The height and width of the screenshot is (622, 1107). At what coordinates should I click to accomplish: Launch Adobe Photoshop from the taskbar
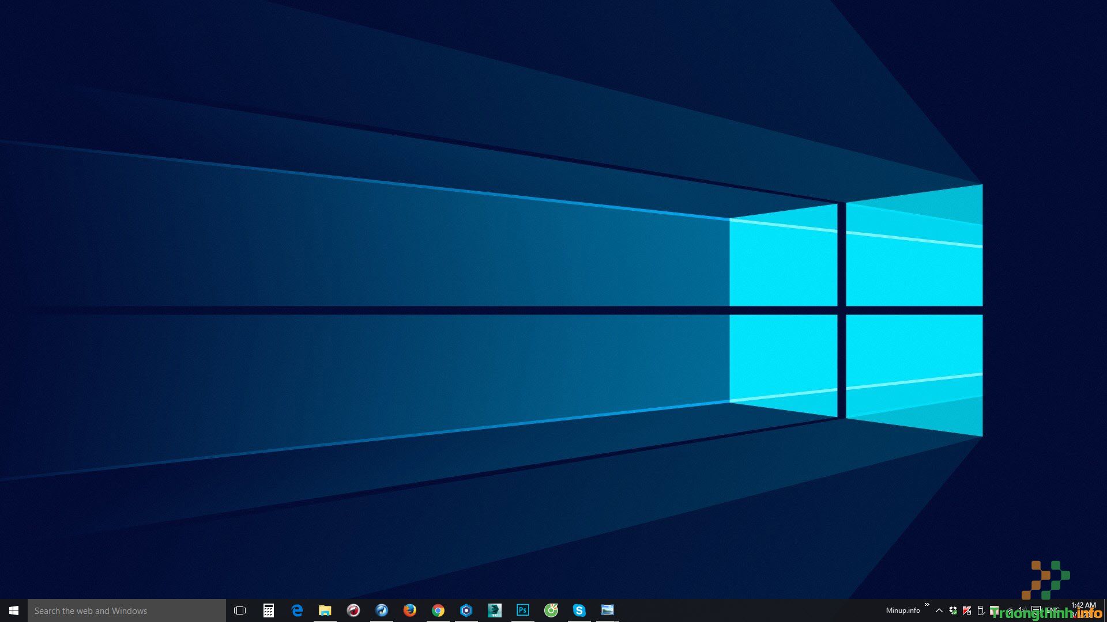(523, 610)
